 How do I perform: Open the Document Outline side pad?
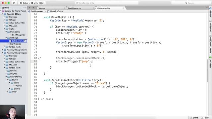[210, 44]
